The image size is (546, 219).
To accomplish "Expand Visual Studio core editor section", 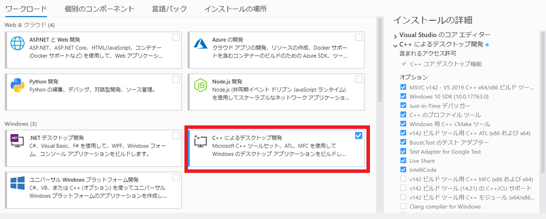I will click(395, 35).
